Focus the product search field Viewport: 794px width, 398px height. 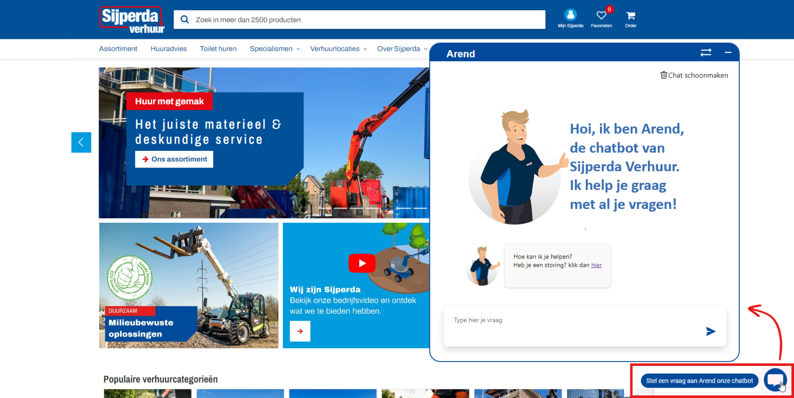pyautogui.click(x=359, y=20)
